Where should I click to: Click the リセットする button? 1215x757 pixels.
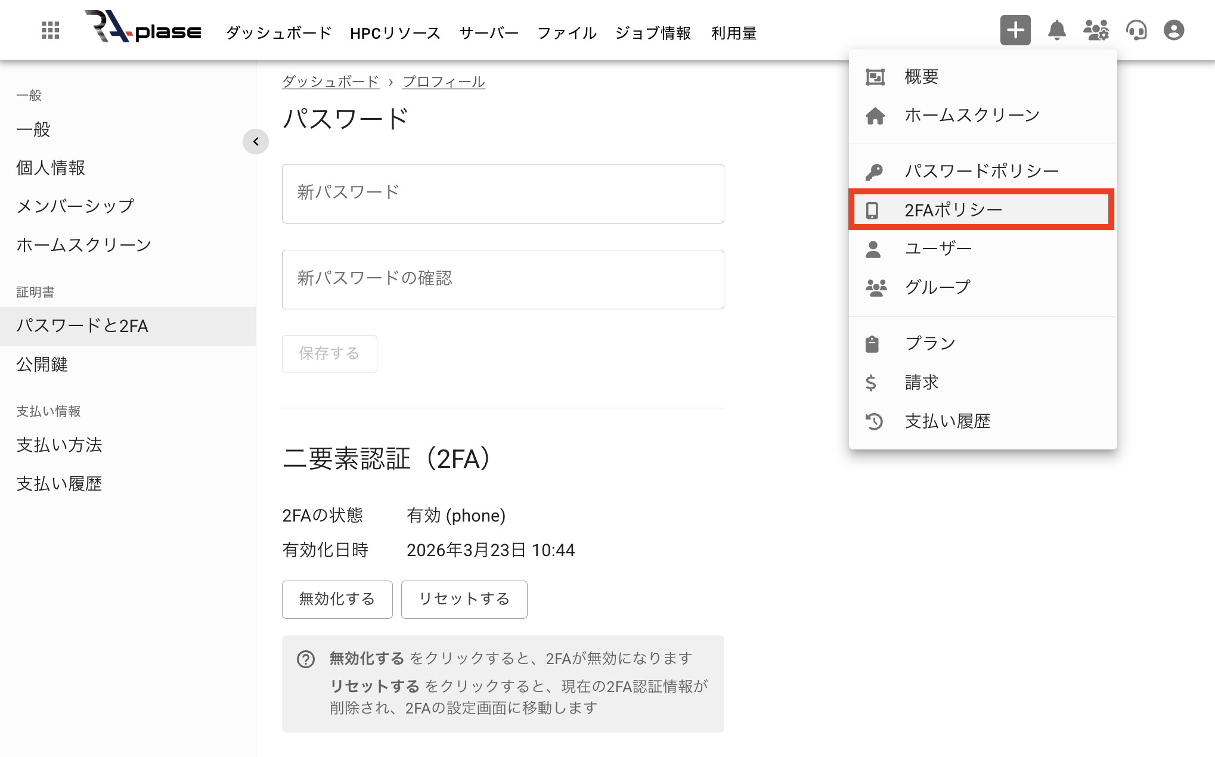464,600
